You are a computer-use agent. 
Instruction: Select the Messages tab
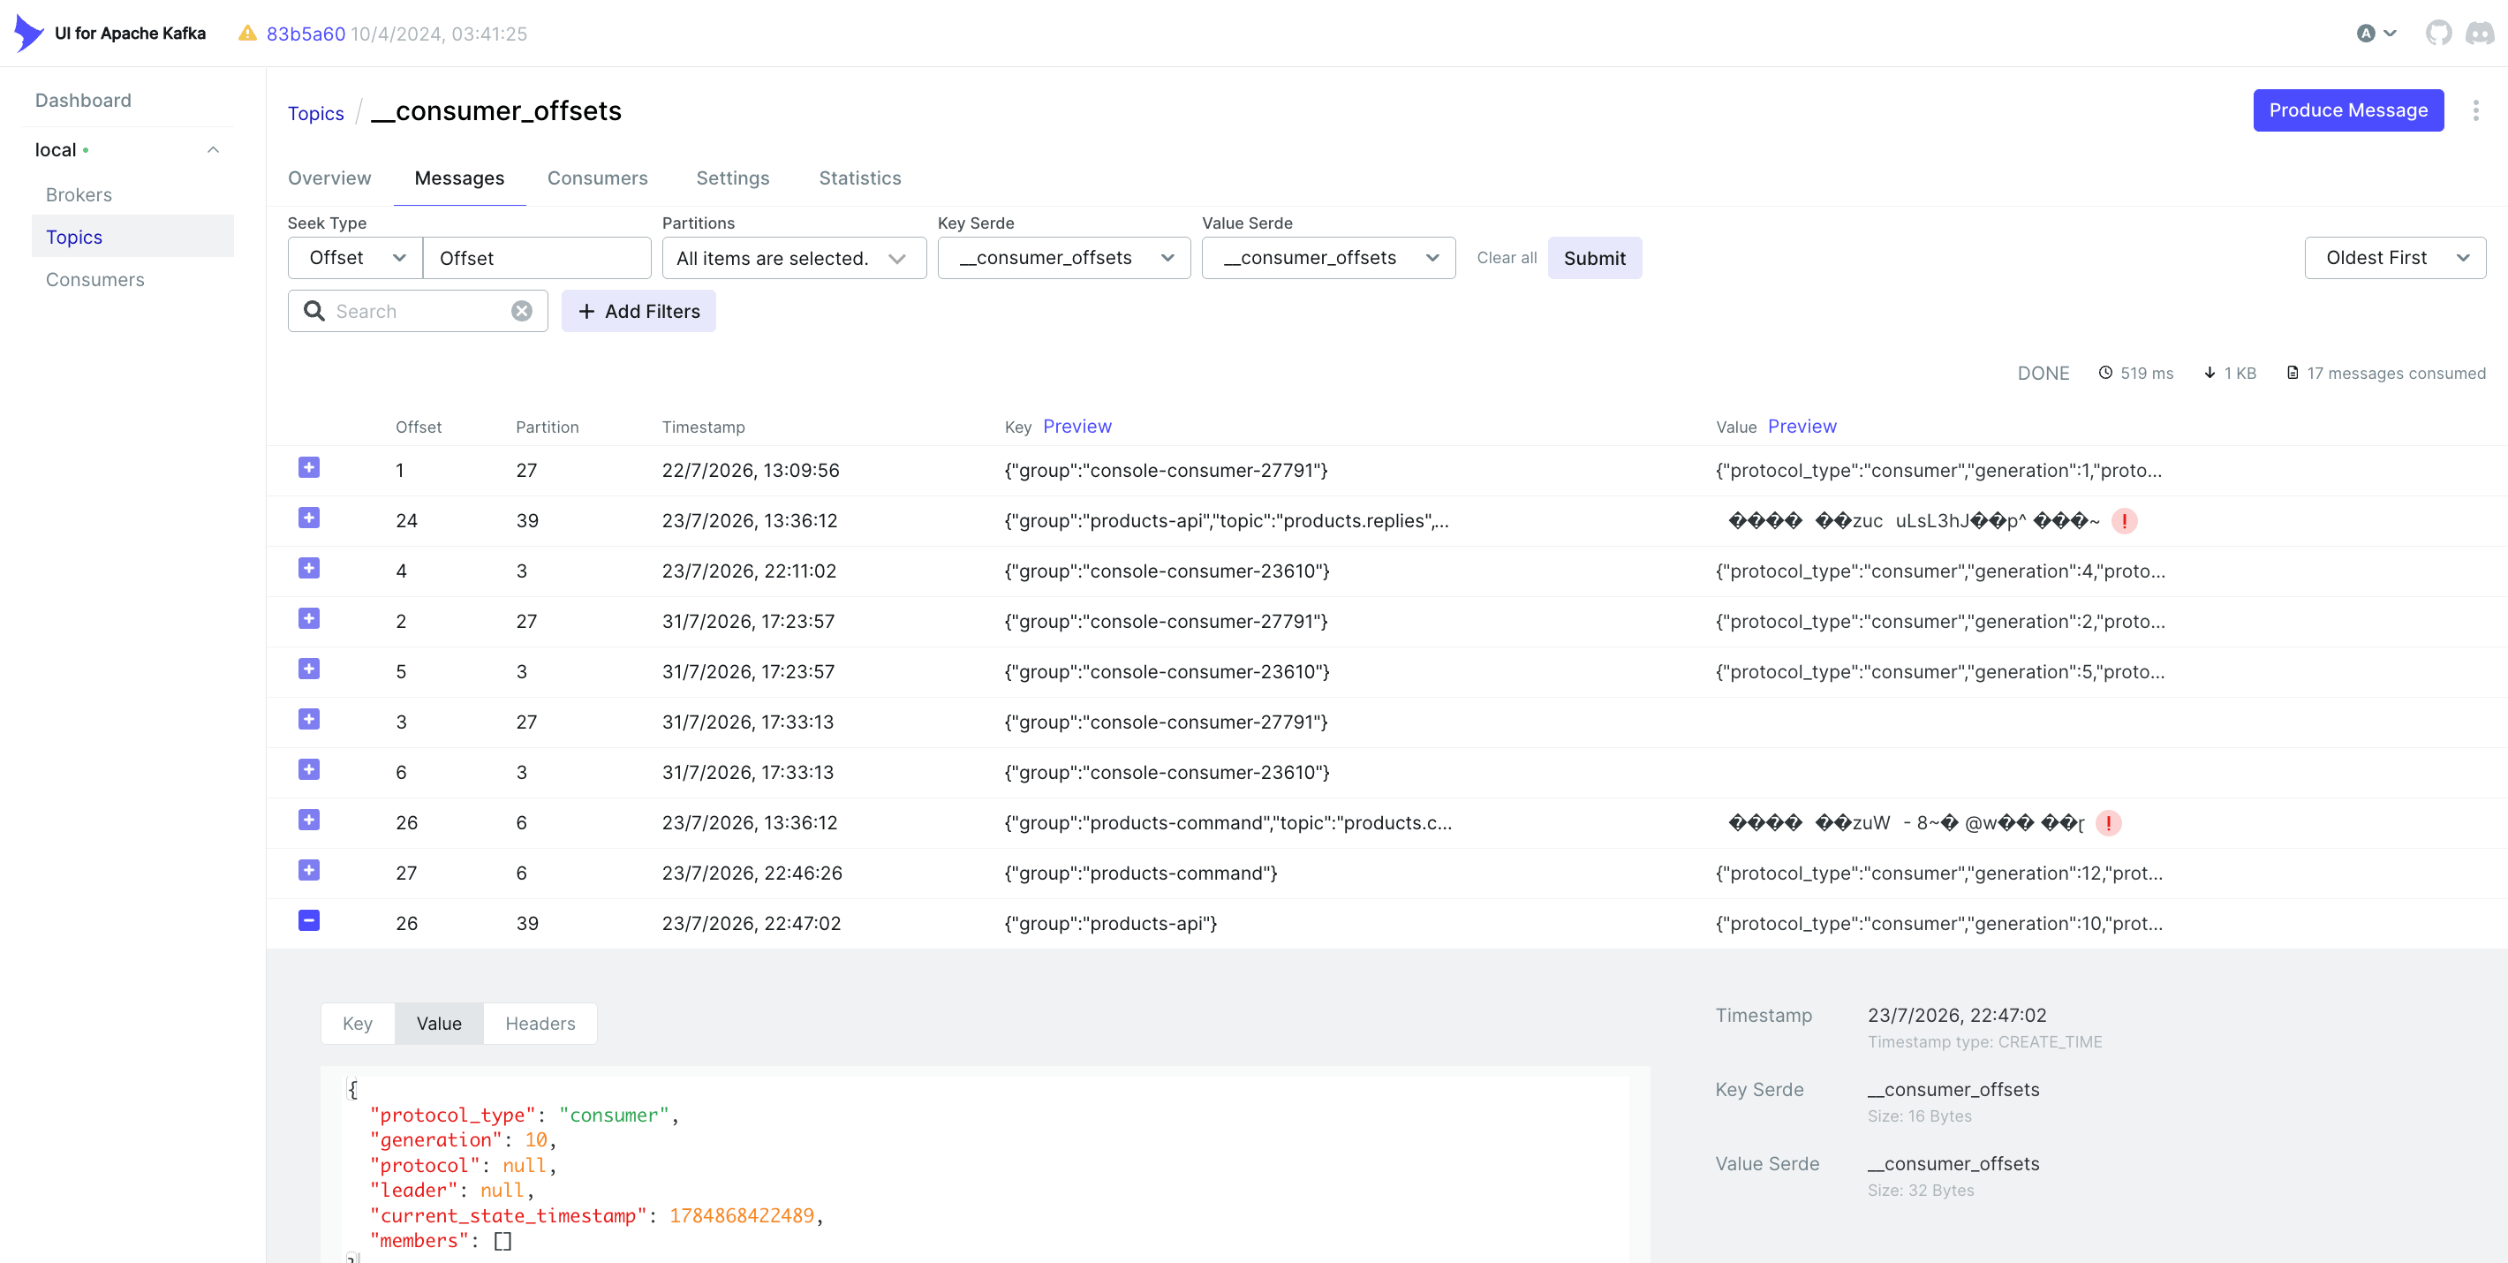coord(459,178)
